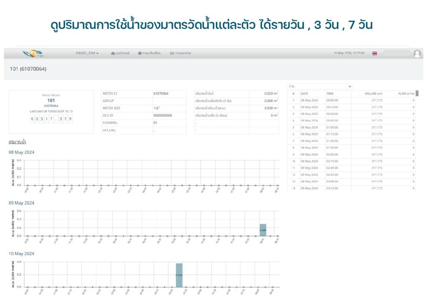The height and width of the screenshot is (305, 427).
Task: Open the user profile avatar
Action: coord(417,54)
